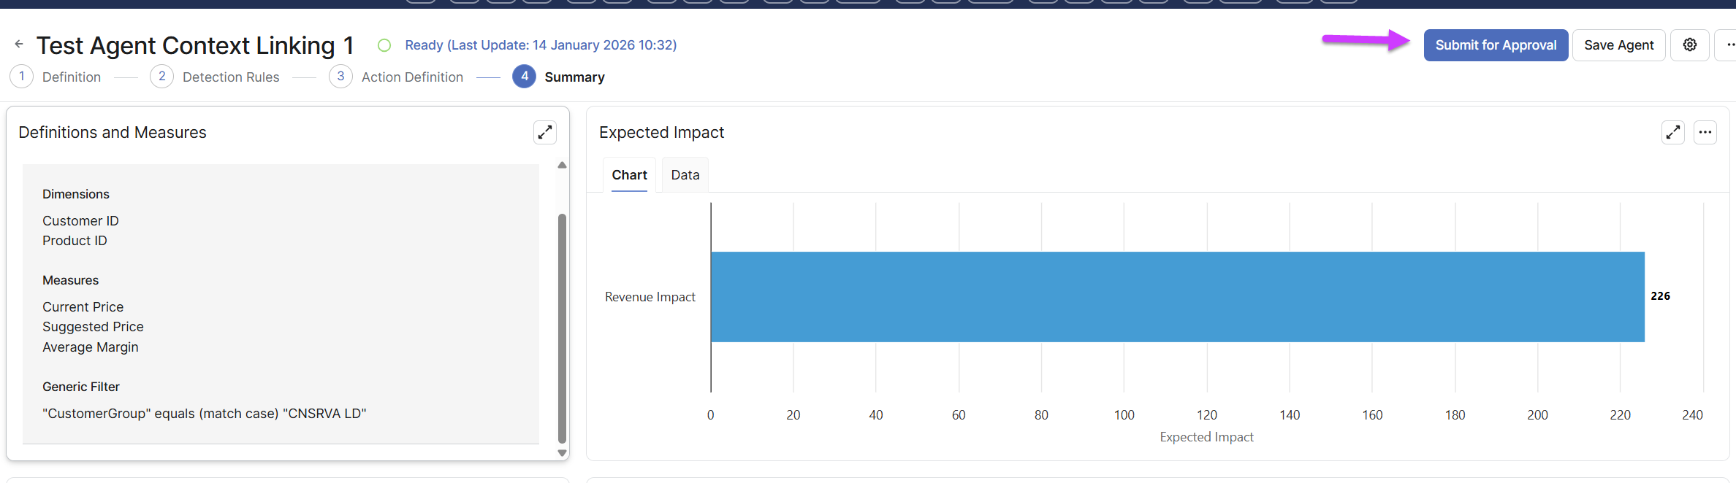Switch to the Data tab
This screenshot has height=483, width=1736.
685,175
